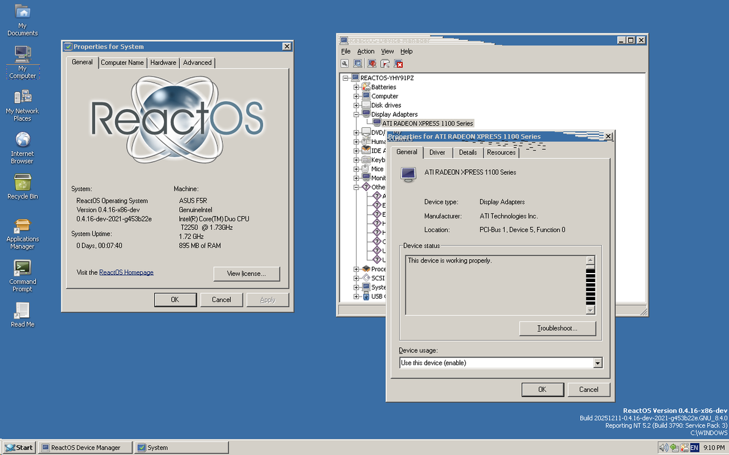Click OK in Properties for System window
The image size is (729, 455).
point(175,300)
